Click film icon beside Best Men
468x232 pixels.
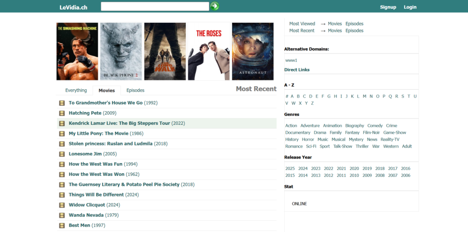click(x=62, y=226)
